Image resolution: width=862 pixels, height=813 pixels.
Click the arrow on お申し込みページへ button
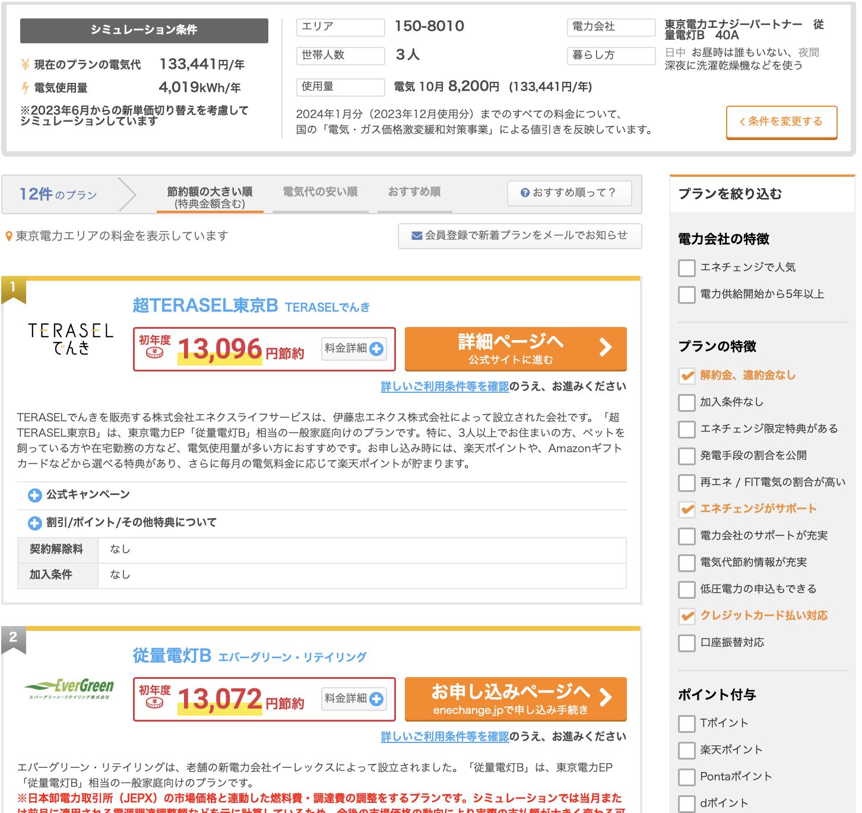(x=605, y=697)
